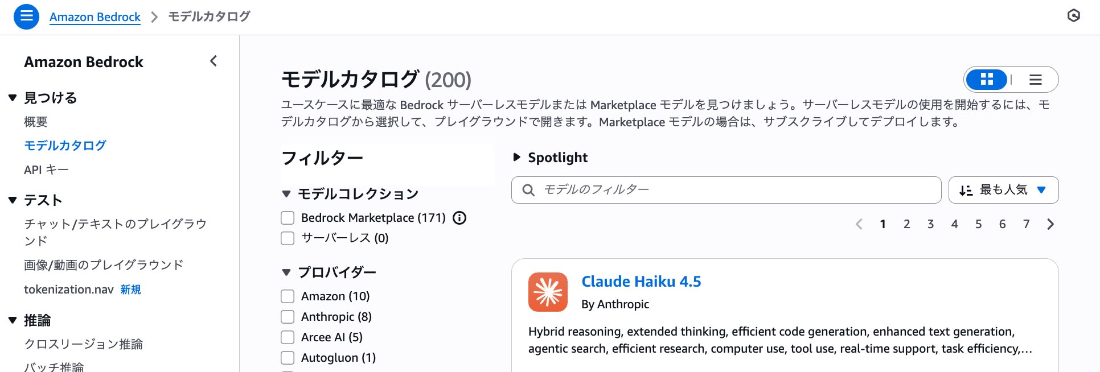Click the Bedrock Marketplace info icon
This screenshot has height=372, width=1100.
(x=459, y=218)
